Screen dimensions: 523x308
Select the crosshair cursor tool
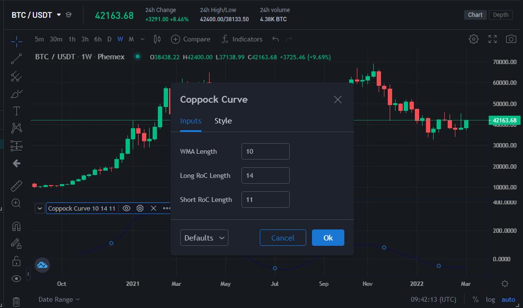click(16, 41)
